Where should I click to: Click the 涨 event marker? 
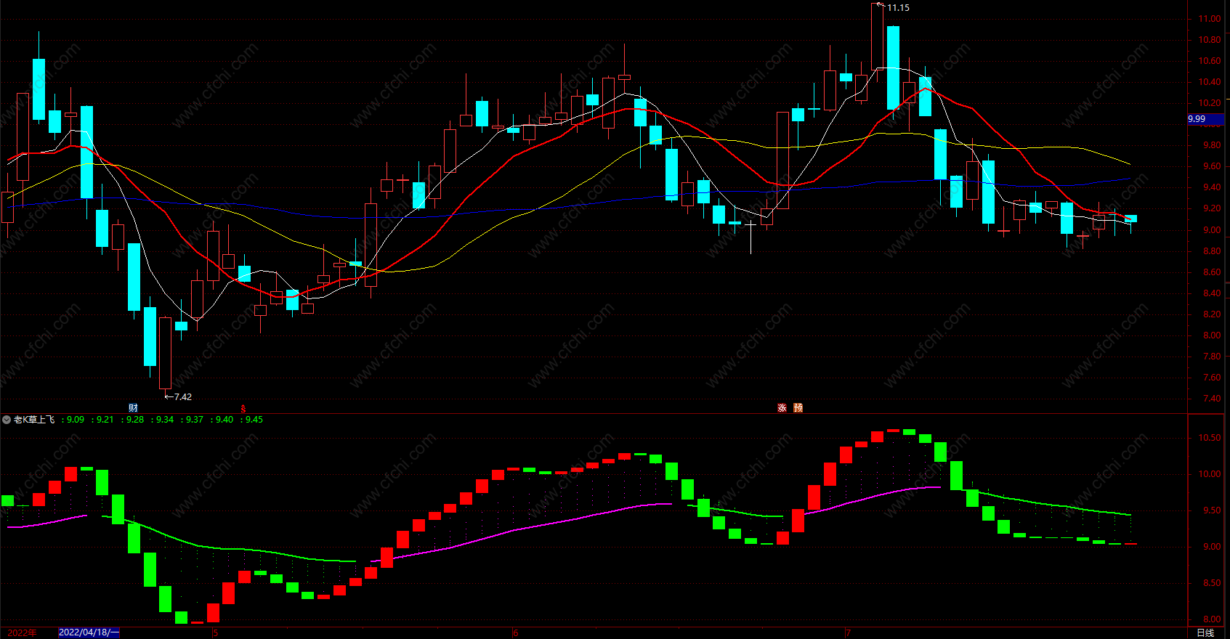click(782, 408)
